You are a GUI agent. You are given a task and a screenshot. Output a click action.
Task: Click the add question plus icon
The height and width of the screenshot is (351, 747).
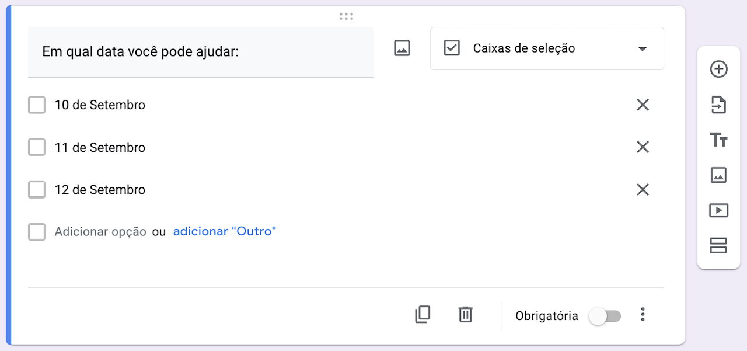click(718, 69)
